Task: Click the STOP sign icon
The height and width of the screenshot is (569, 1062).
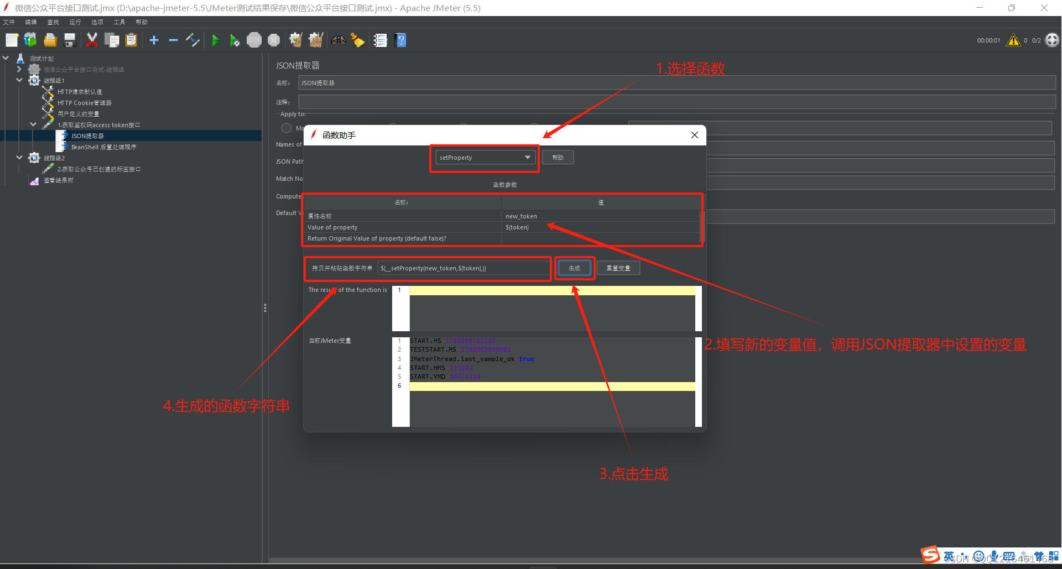Action: pos(254,40)
